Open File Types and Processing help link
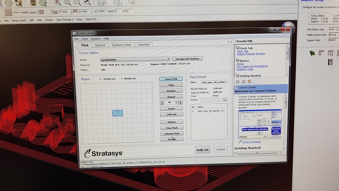The height and width of the screenshot is (191, 339). pos(252,66)
